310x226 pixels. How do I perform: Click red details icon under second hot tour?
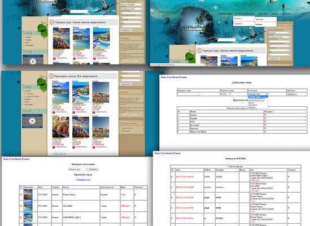[75, 59]
